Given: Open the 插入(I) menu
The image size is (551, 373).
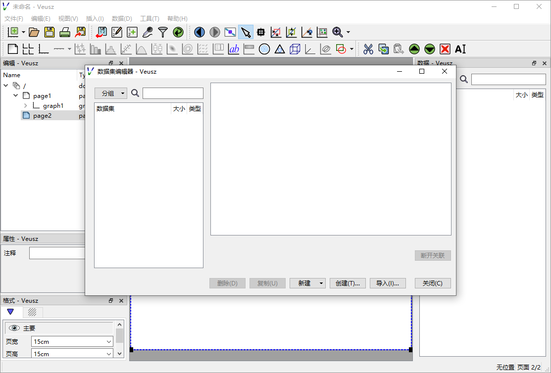Looking at the screenshot, I should click(x=95, y=19).
